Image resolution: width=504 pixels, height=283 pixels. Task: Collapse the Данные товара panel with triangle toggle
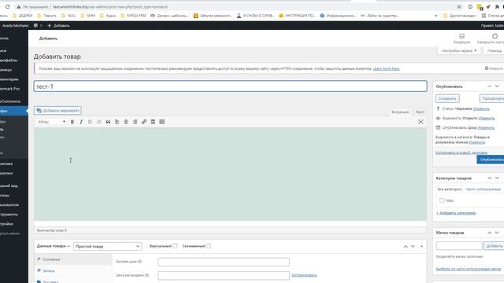coord(421,246)
